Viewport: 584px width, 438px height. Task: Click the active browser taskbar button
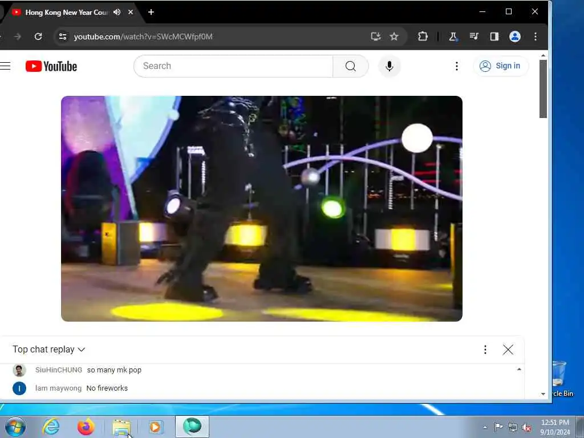[x=192, y=427]
